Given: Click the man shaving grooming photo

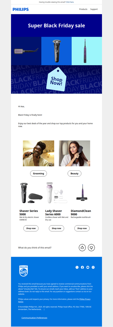Looking at the screenshot, I should [x=38, y=153].
